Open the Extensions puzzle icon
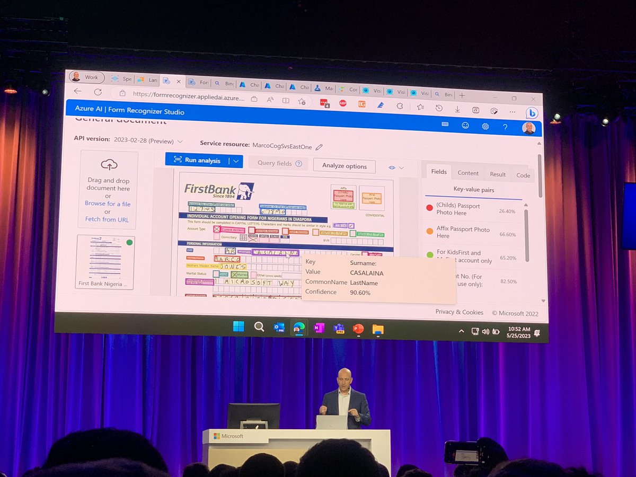The width and height of the screenshot is (636, 477). point(400,106)
